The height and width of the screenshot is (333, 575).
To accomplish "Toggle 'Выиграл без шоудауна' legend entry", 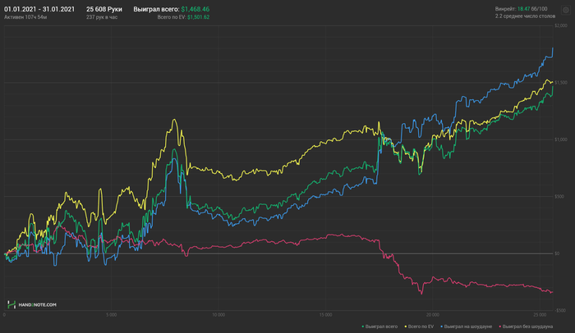I will 526,326.
